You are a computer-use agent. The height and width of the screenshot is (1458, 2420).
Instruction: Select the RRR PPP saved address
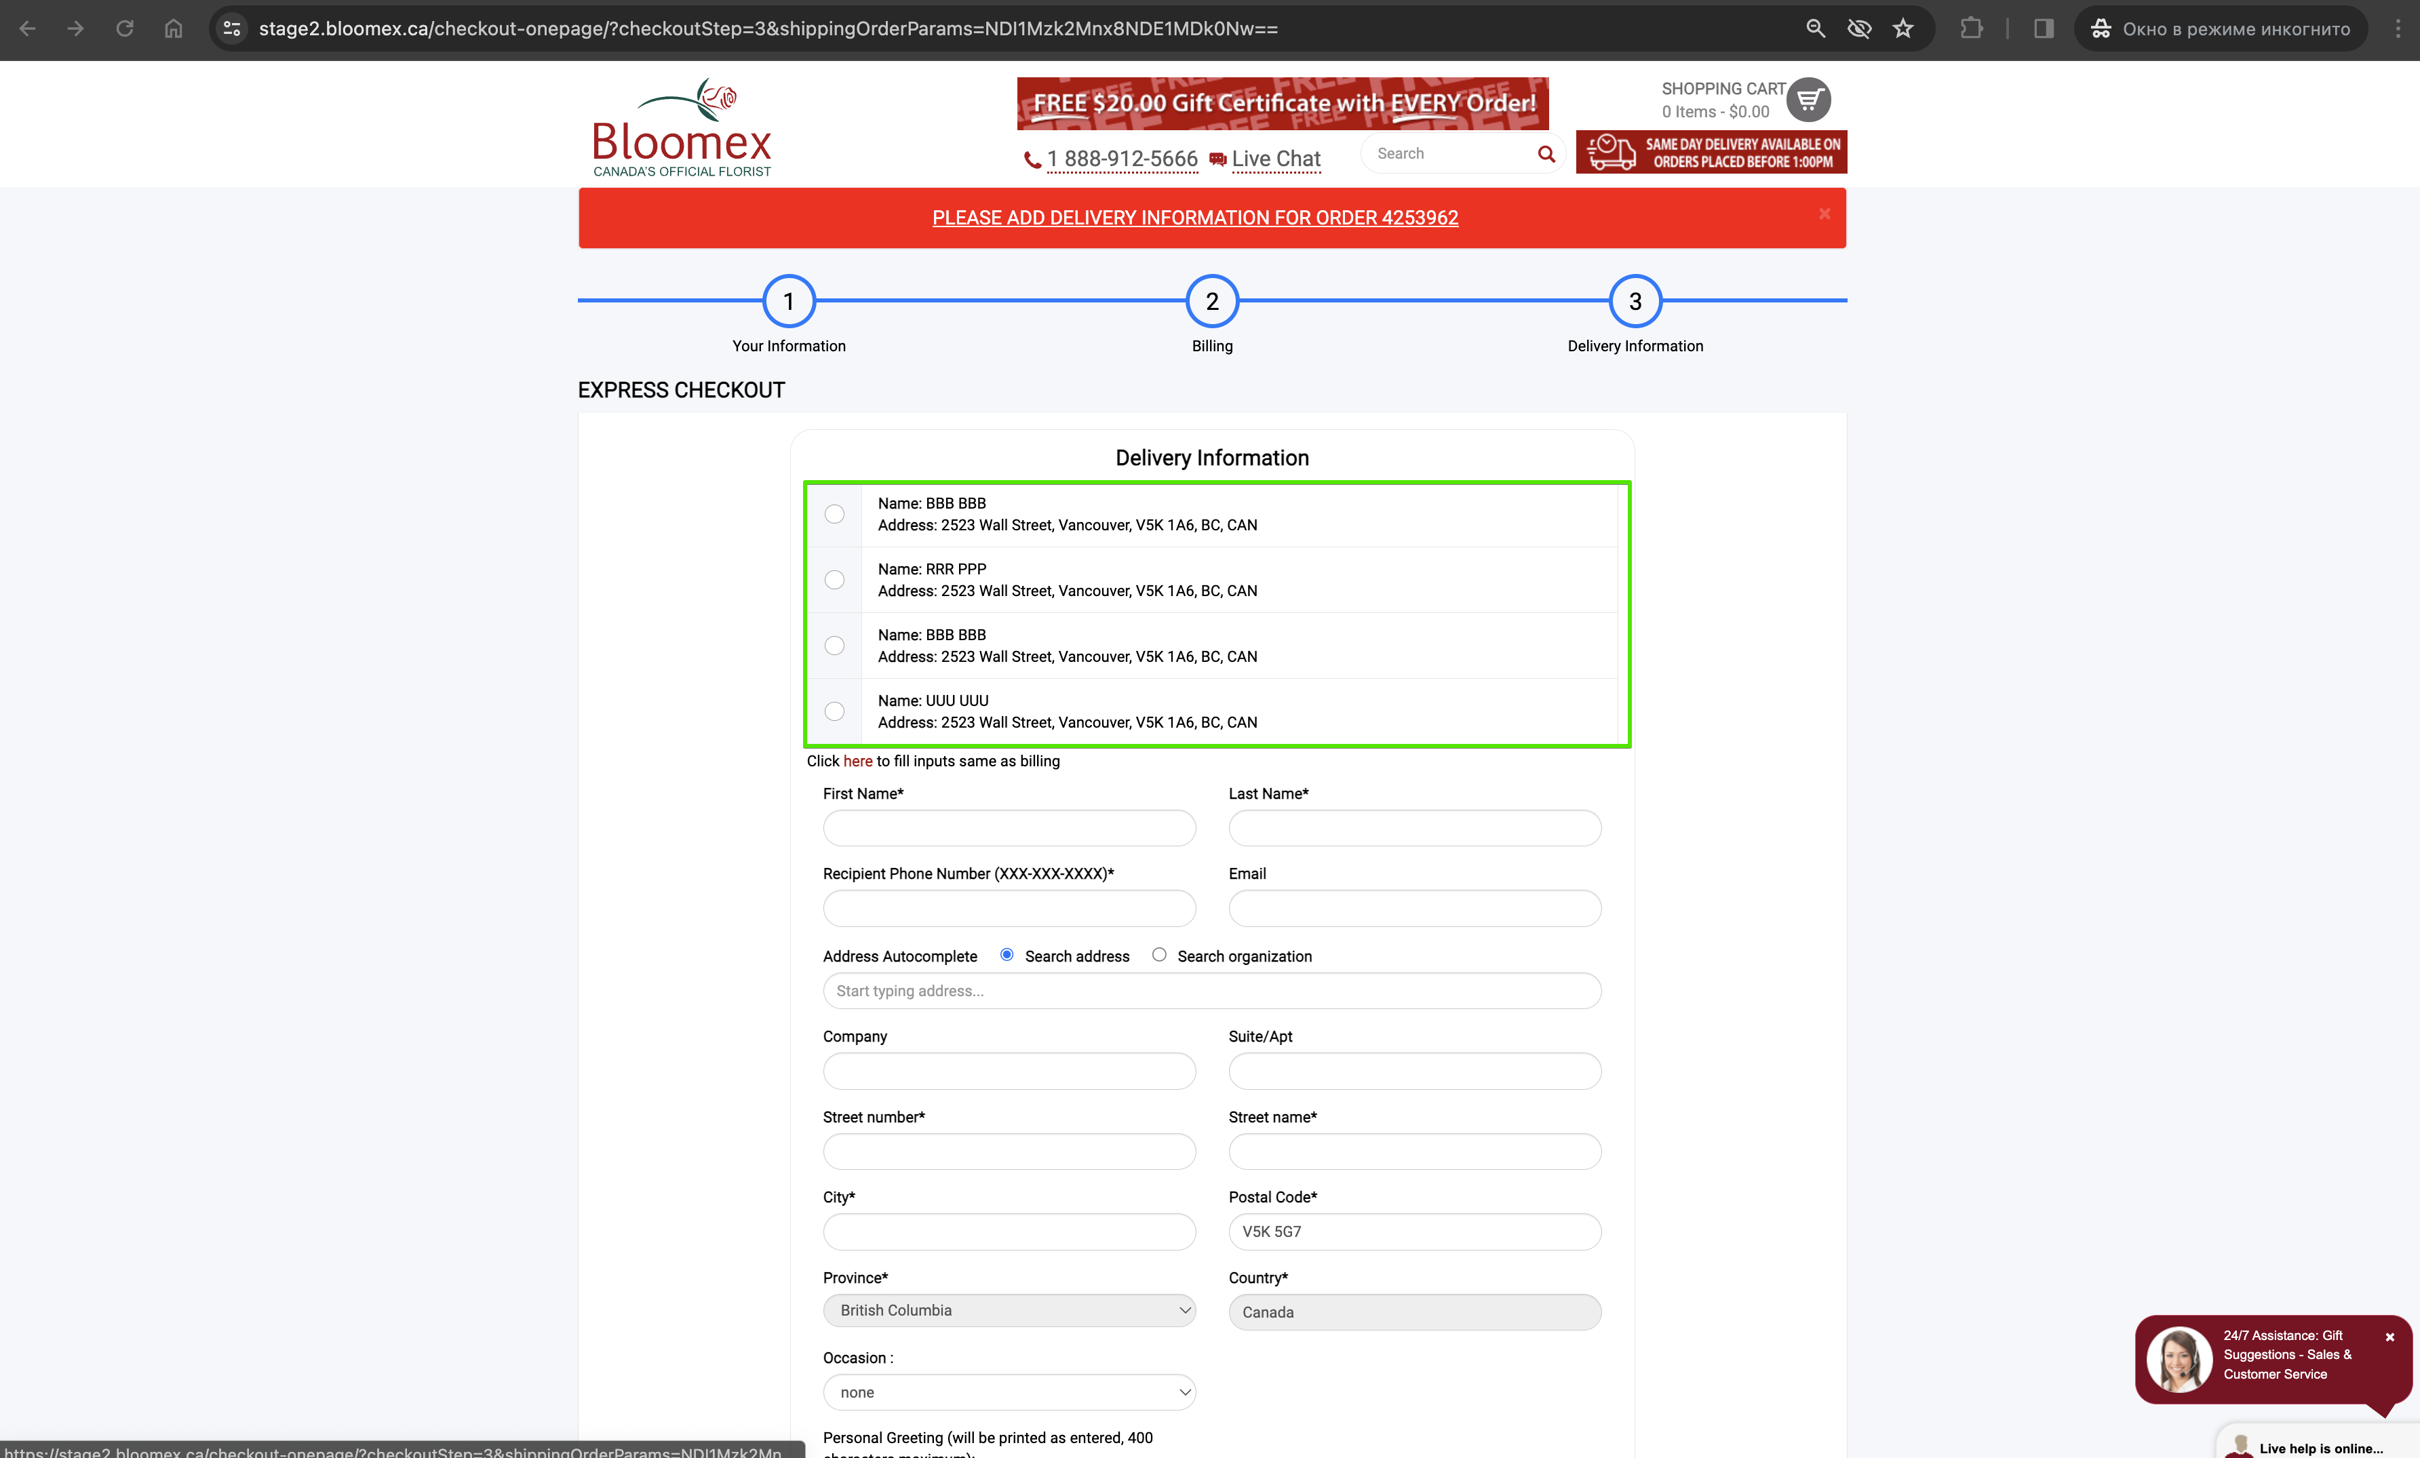[834, 580]
